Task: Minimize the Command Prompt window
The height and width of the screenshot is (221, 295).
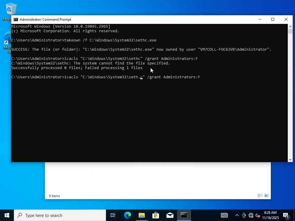Action: 260,19
